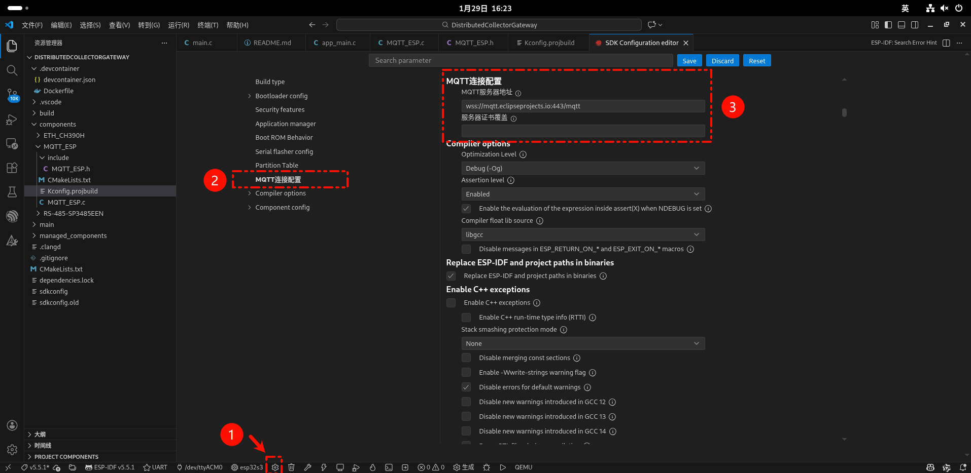Click the build project wrench icon

[x=307, y=467]
